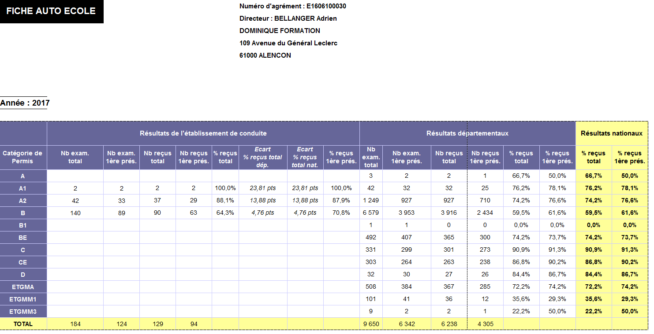This screenshot has width=654, height=334.
Task: Select the Résultats de l'établissement de conduite header
Action: (203, 133)
